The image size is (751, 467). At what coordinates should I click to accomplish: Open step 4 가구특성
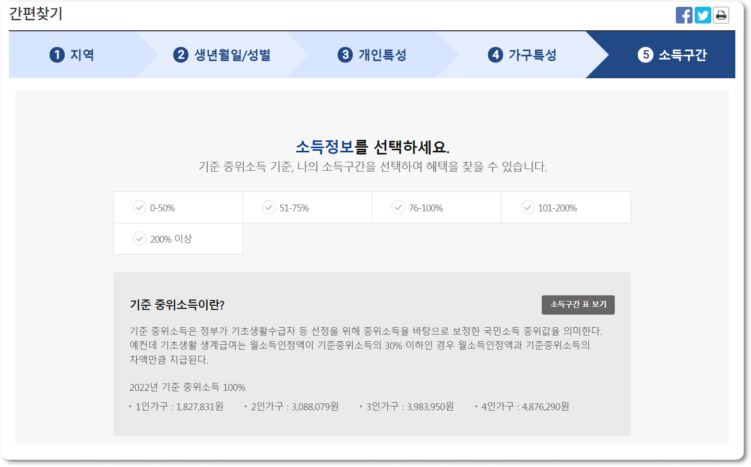tap(522, 55)
